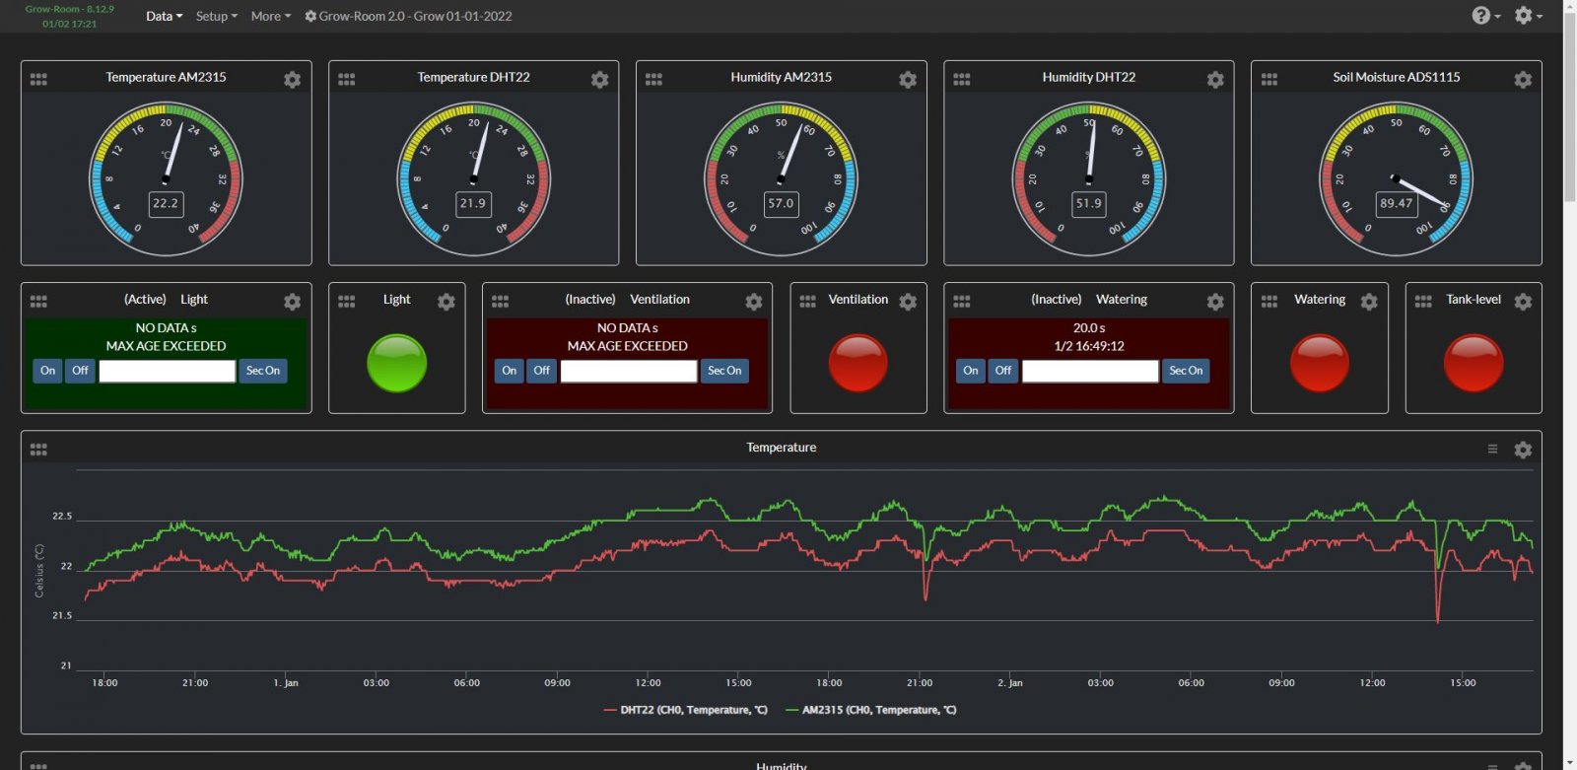This screenshot has height=770, width=1577.
Task: Click Grow-Room 8.12.9 version link
Action: [x=69, y=9]
